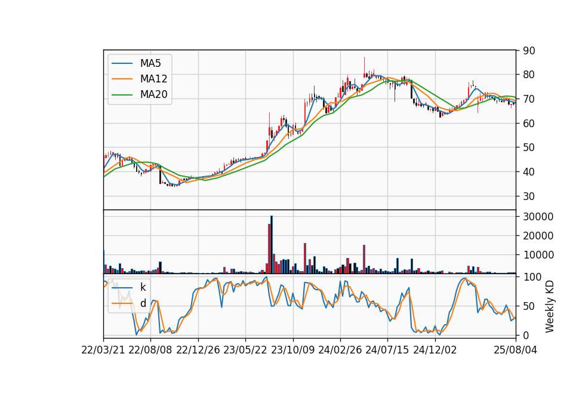The width and height of the screenshot is (573, 412).
Task: Click the MA12 legend label
Action: [x=153, y=79]
